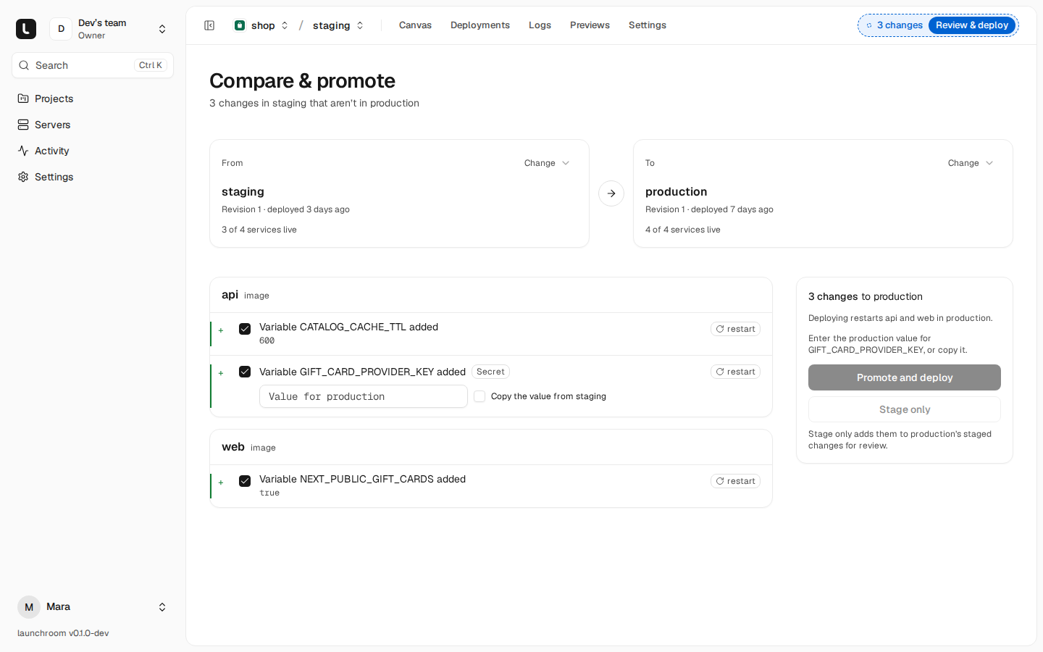Click the Projects sidebar icon
Image resolution: width=1043 pixels, height=652 pixels.
click(23, 99)
